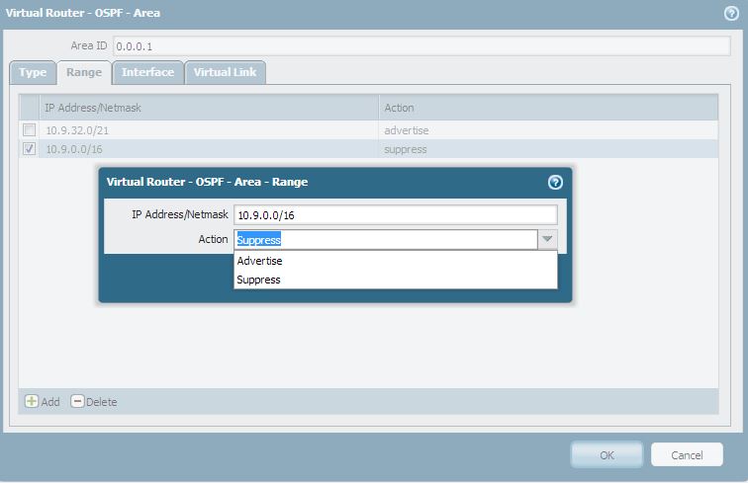Uncheck the 10.9.0.0/16 row checkbox
This screenshot has height=483, width=748.
pyautogui.click(x=29, y=148)
